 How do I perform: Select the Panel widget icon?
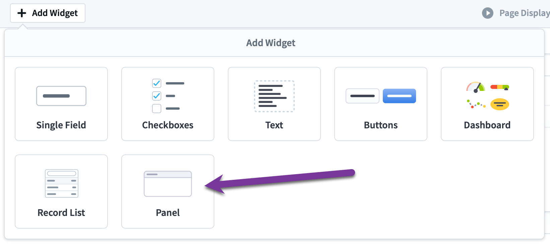click(168, 184)
